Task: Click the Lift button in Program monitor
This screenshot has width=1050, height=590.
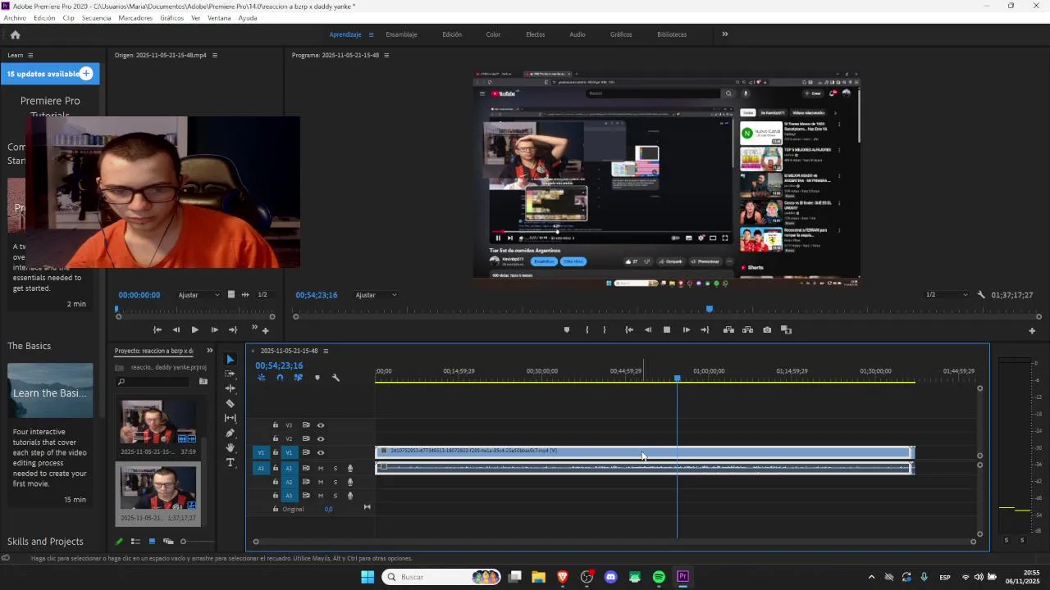Action: tap(728, 329)
